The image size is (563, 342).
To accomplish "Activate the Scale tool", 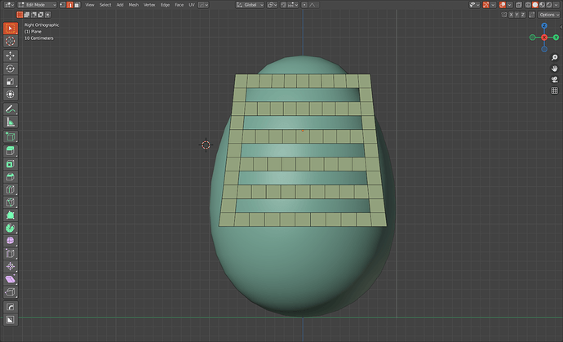I will [x=11, y=81].
